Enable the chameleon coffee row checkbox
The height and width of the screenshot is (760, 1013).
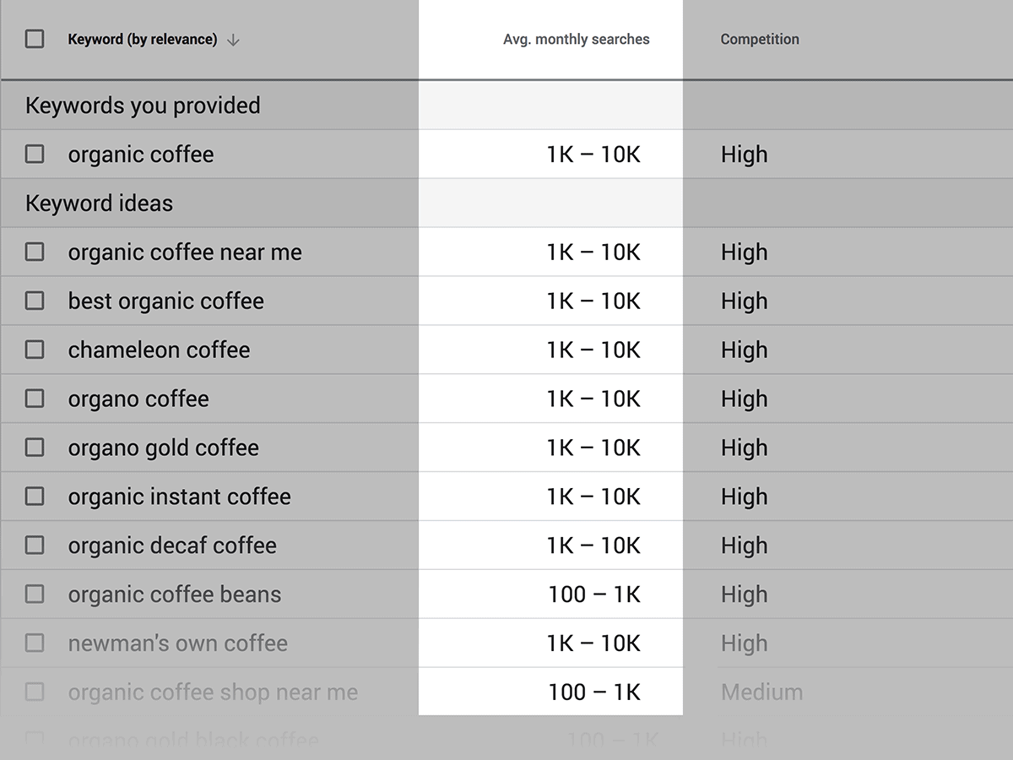coord(35,350)
